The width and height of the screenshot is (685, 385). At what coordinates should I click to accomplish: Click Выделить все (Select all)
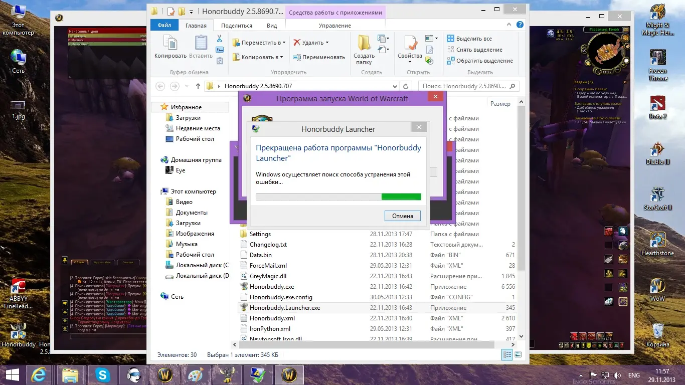tap(469, 39)
